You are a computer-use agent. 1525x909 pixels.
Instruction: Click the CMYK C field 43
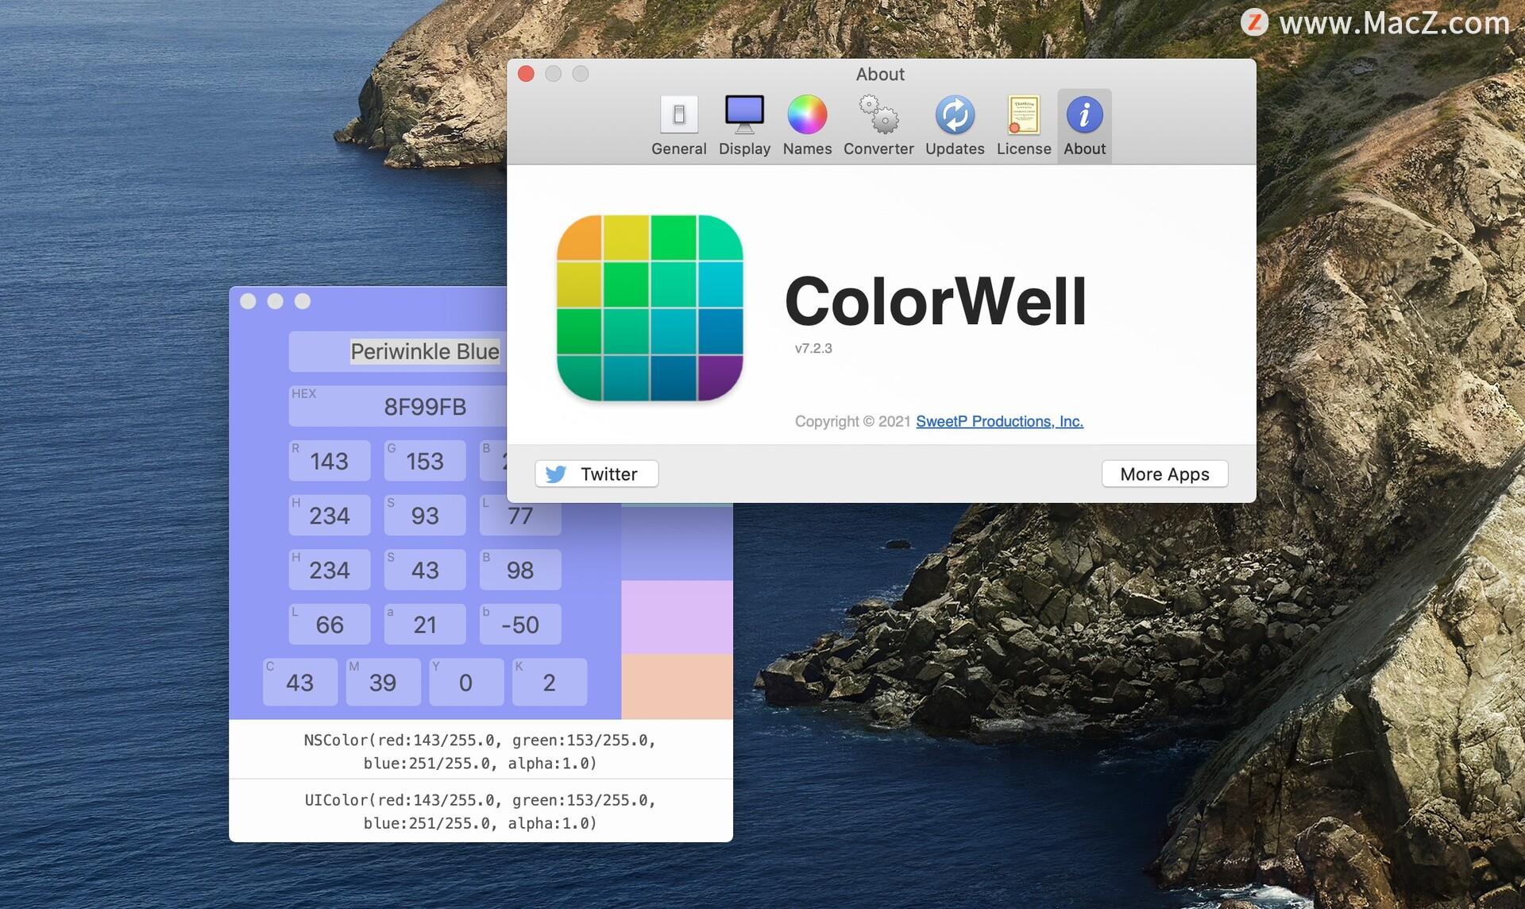pyautogui.click(x=300, y=682)
